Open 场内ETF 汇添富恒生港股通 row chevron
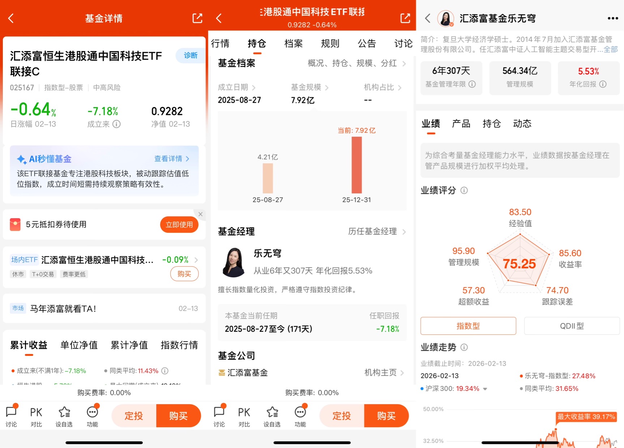Image resolution: width=624 pixels, height=448 pixels. coord(196,260)
